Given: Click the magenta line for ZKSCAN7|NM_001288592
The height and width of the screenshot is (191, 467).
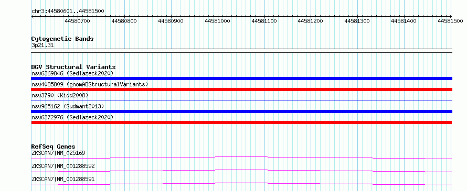Looking at the screenshot, I should pos(241,171).
